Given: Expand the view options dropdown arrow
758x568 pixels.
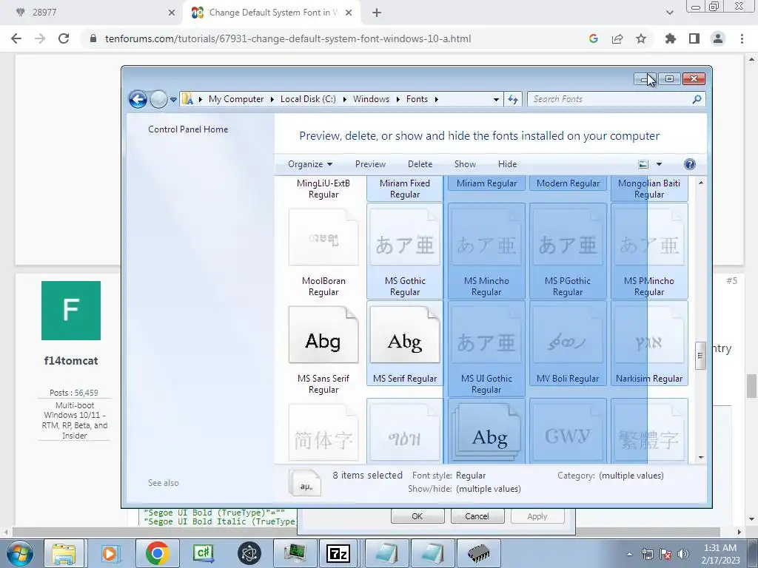Looking at the screenshot, I should pyautogui.click(x=659, y=164).
